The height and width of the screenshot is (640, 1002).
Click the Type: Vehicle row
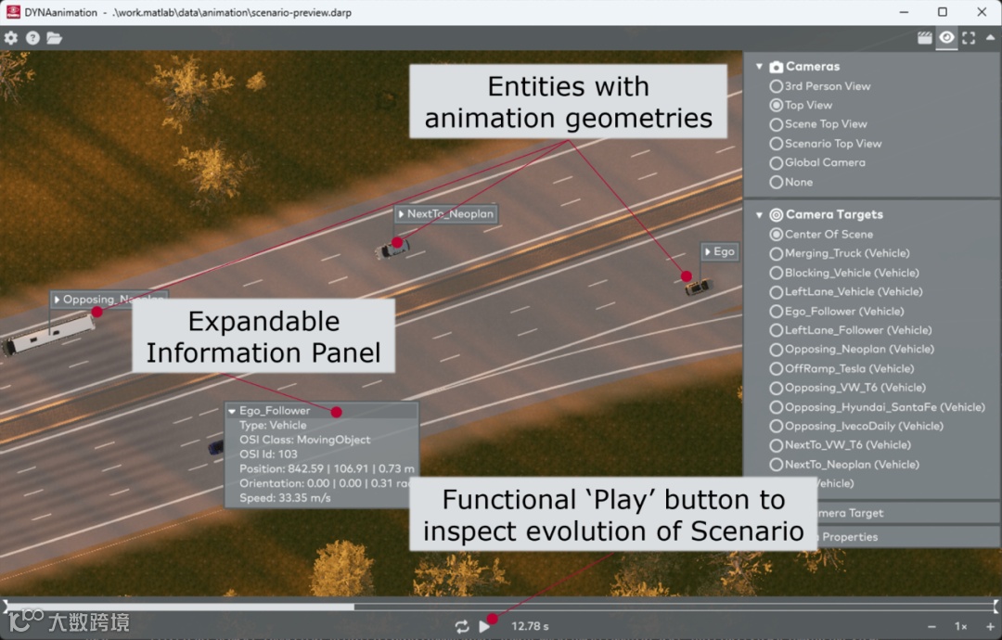click(x=273, y=426)
